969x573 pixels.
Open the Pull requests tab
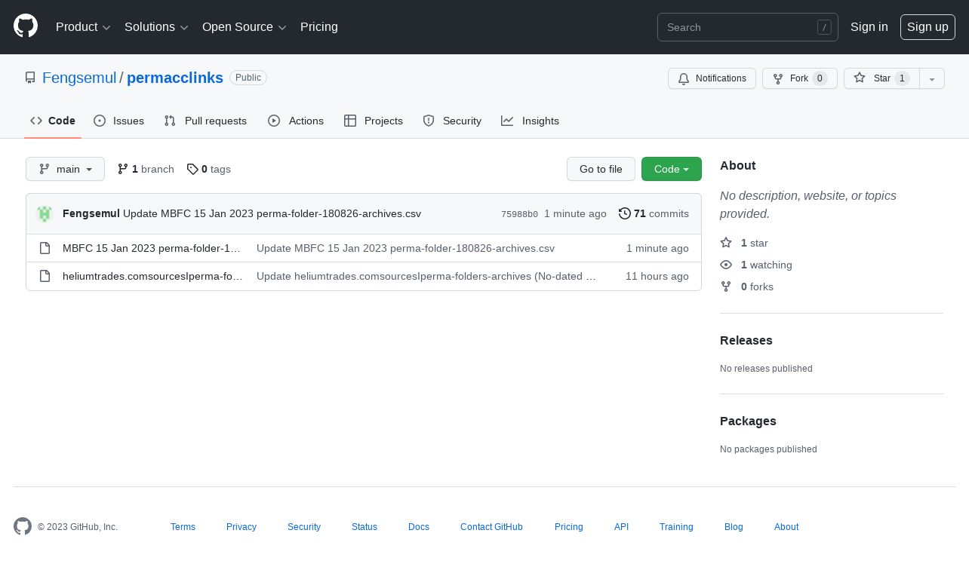[205, 121]
